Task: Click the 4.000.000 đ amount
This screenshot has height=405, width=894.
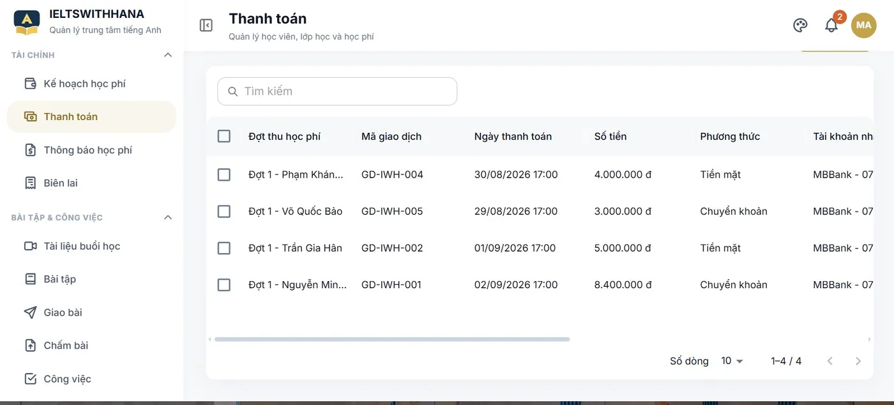Action: [x=623, y=174]
